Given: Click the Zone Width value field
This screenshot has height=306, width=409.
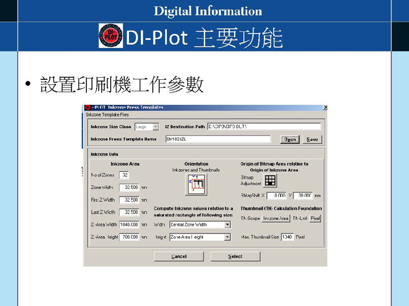Looking at the screenshot, I should tap(129, 188).
